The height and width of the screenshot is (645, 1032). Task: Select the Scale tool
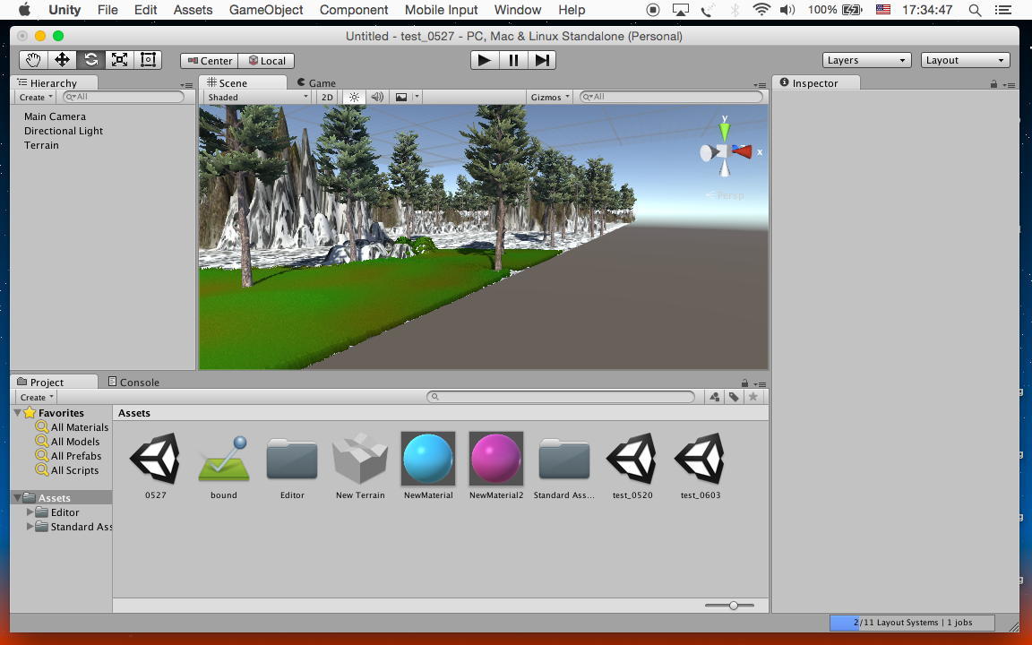119,60
